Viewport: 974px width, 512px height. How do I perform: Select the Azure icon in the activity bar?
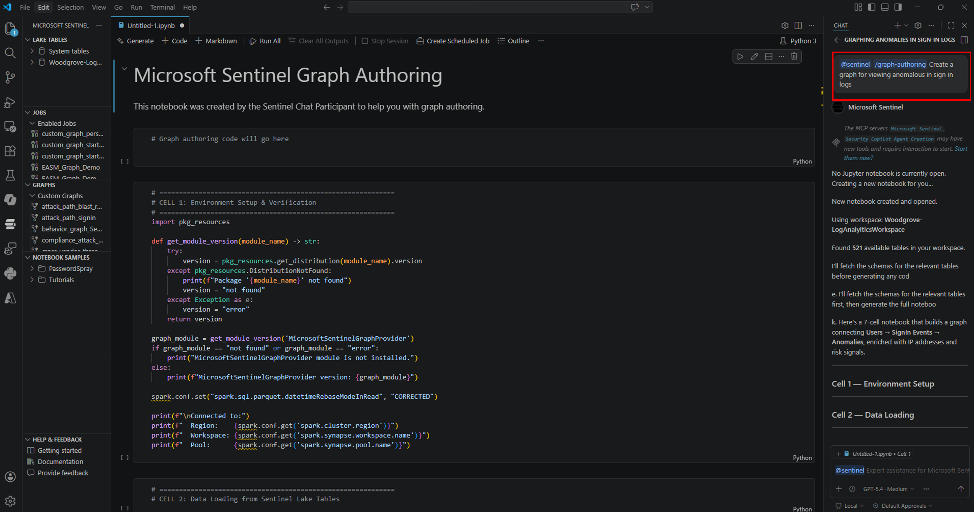[10, 298]
